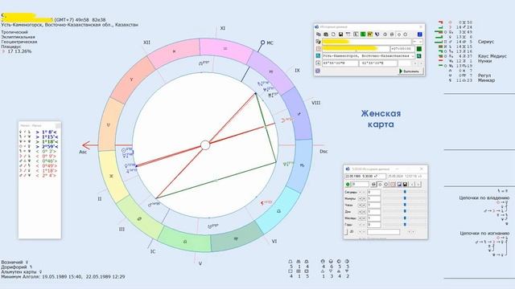
Task: Click the icon left of the latitude field
Action: click(318, 63)
